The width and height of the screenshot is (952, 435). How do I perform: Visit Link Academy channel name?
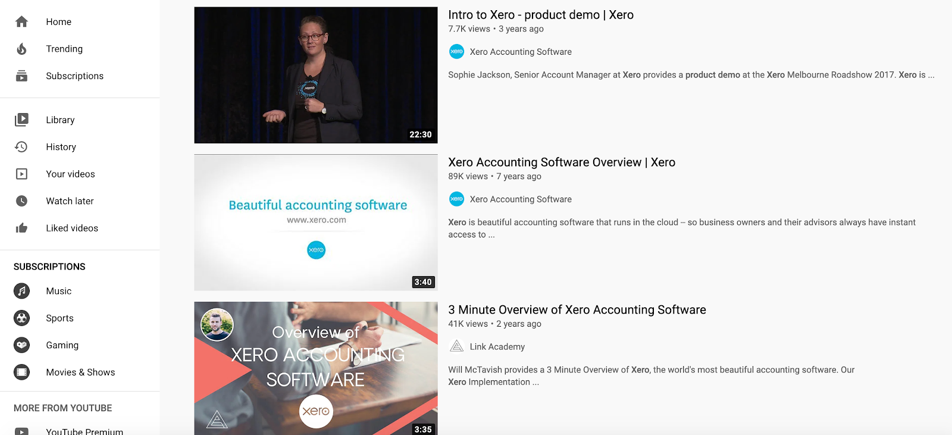tap(497, 346)
